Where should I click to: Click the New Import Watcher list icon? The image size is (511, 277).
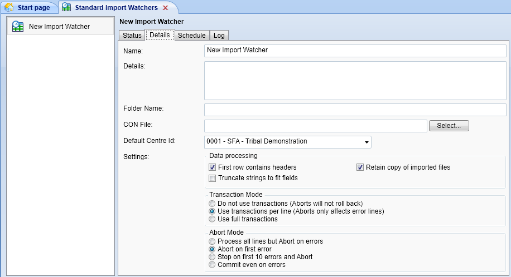18,26
